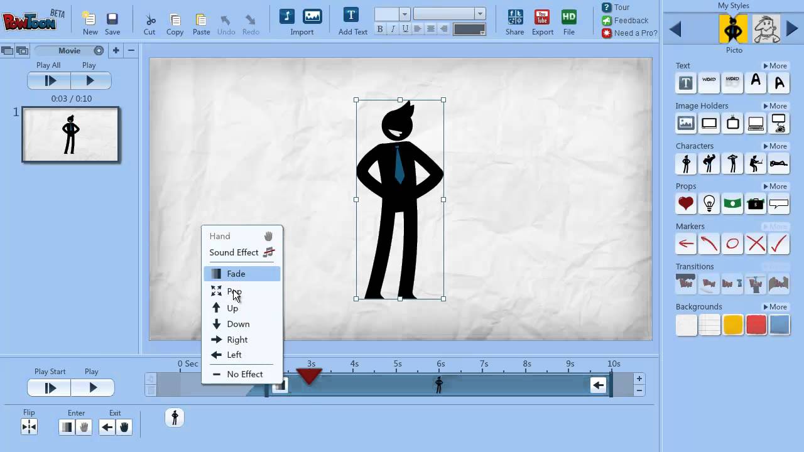The image size is (804, 452).
Task: Toggle bold text formatting
Action: click(x=380, y=29)
